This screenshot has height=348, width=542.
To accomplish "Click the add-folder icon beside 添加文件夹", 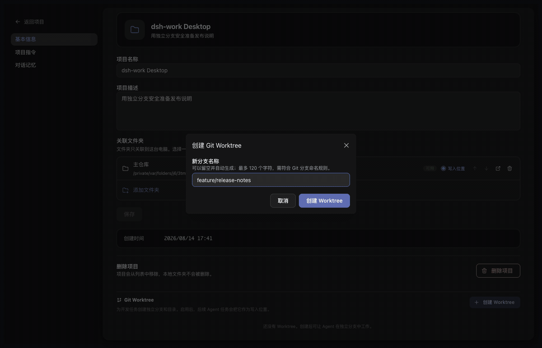I will click(x=126, y=190).
